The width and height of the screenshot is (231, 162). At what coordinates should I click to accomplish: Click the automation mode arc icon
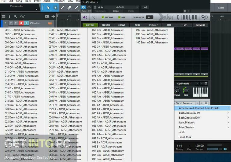[x=89, y=7]
